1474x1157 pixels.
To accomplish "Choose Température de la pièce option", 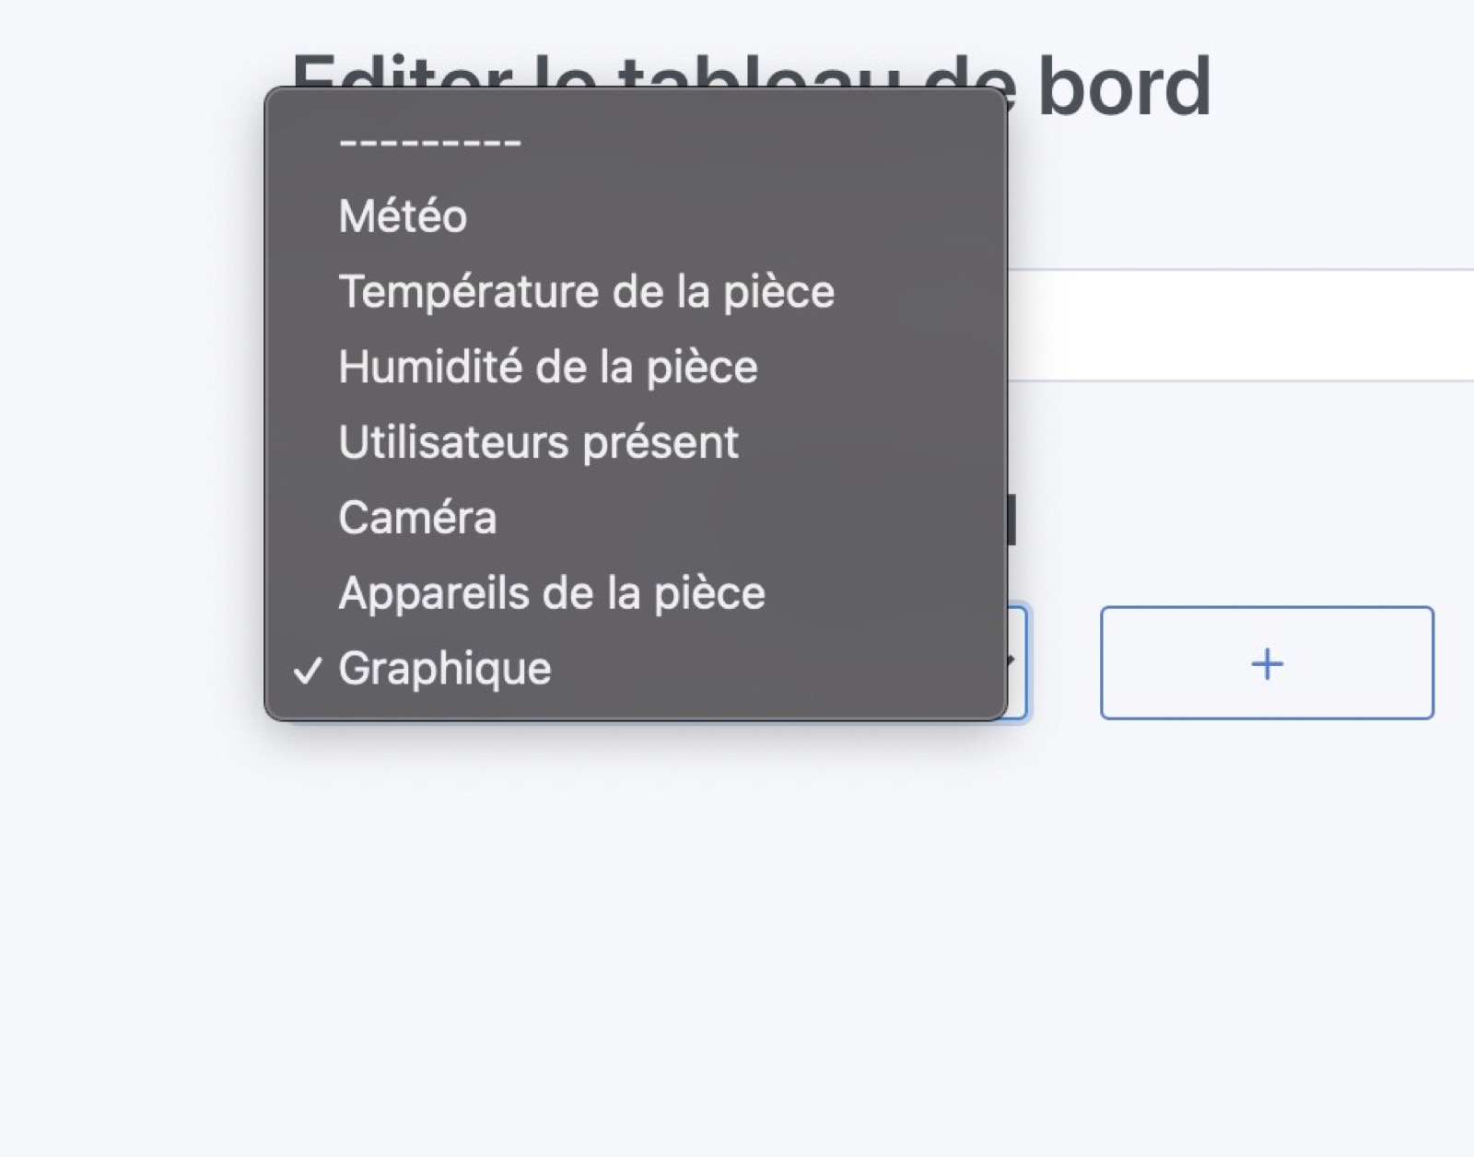I will [586, 290].
